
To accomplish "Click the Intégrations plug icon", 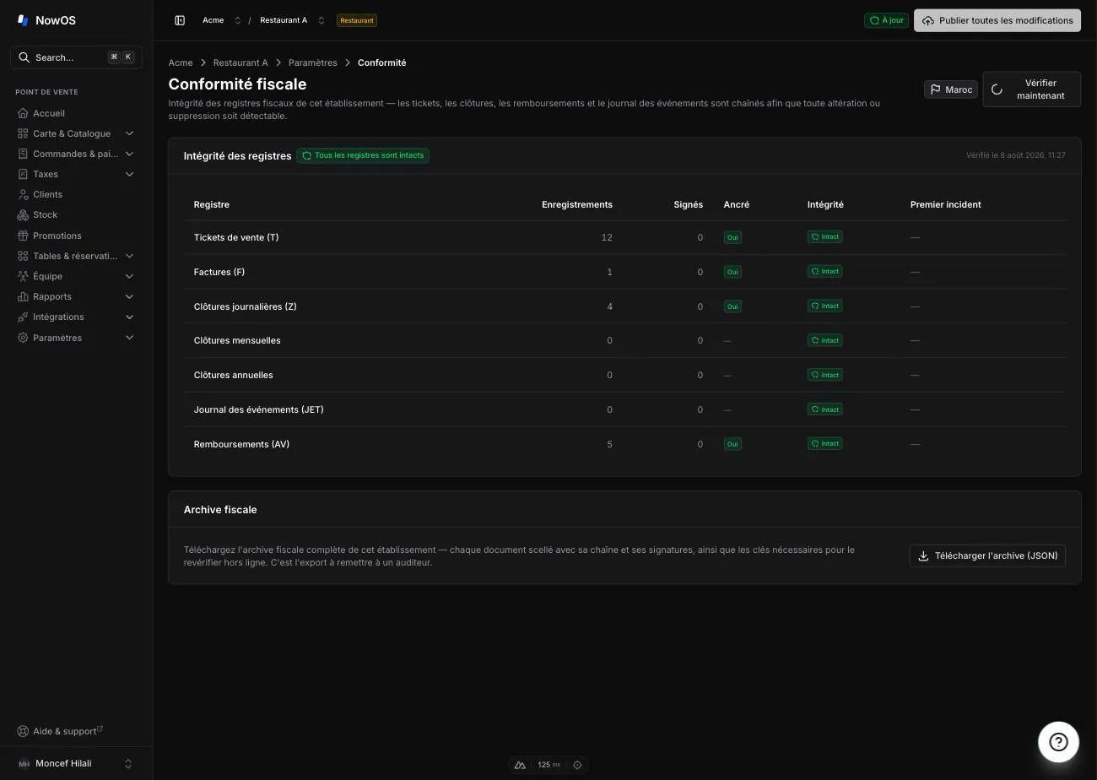I will pyautogui.click(x=23, y=317).
